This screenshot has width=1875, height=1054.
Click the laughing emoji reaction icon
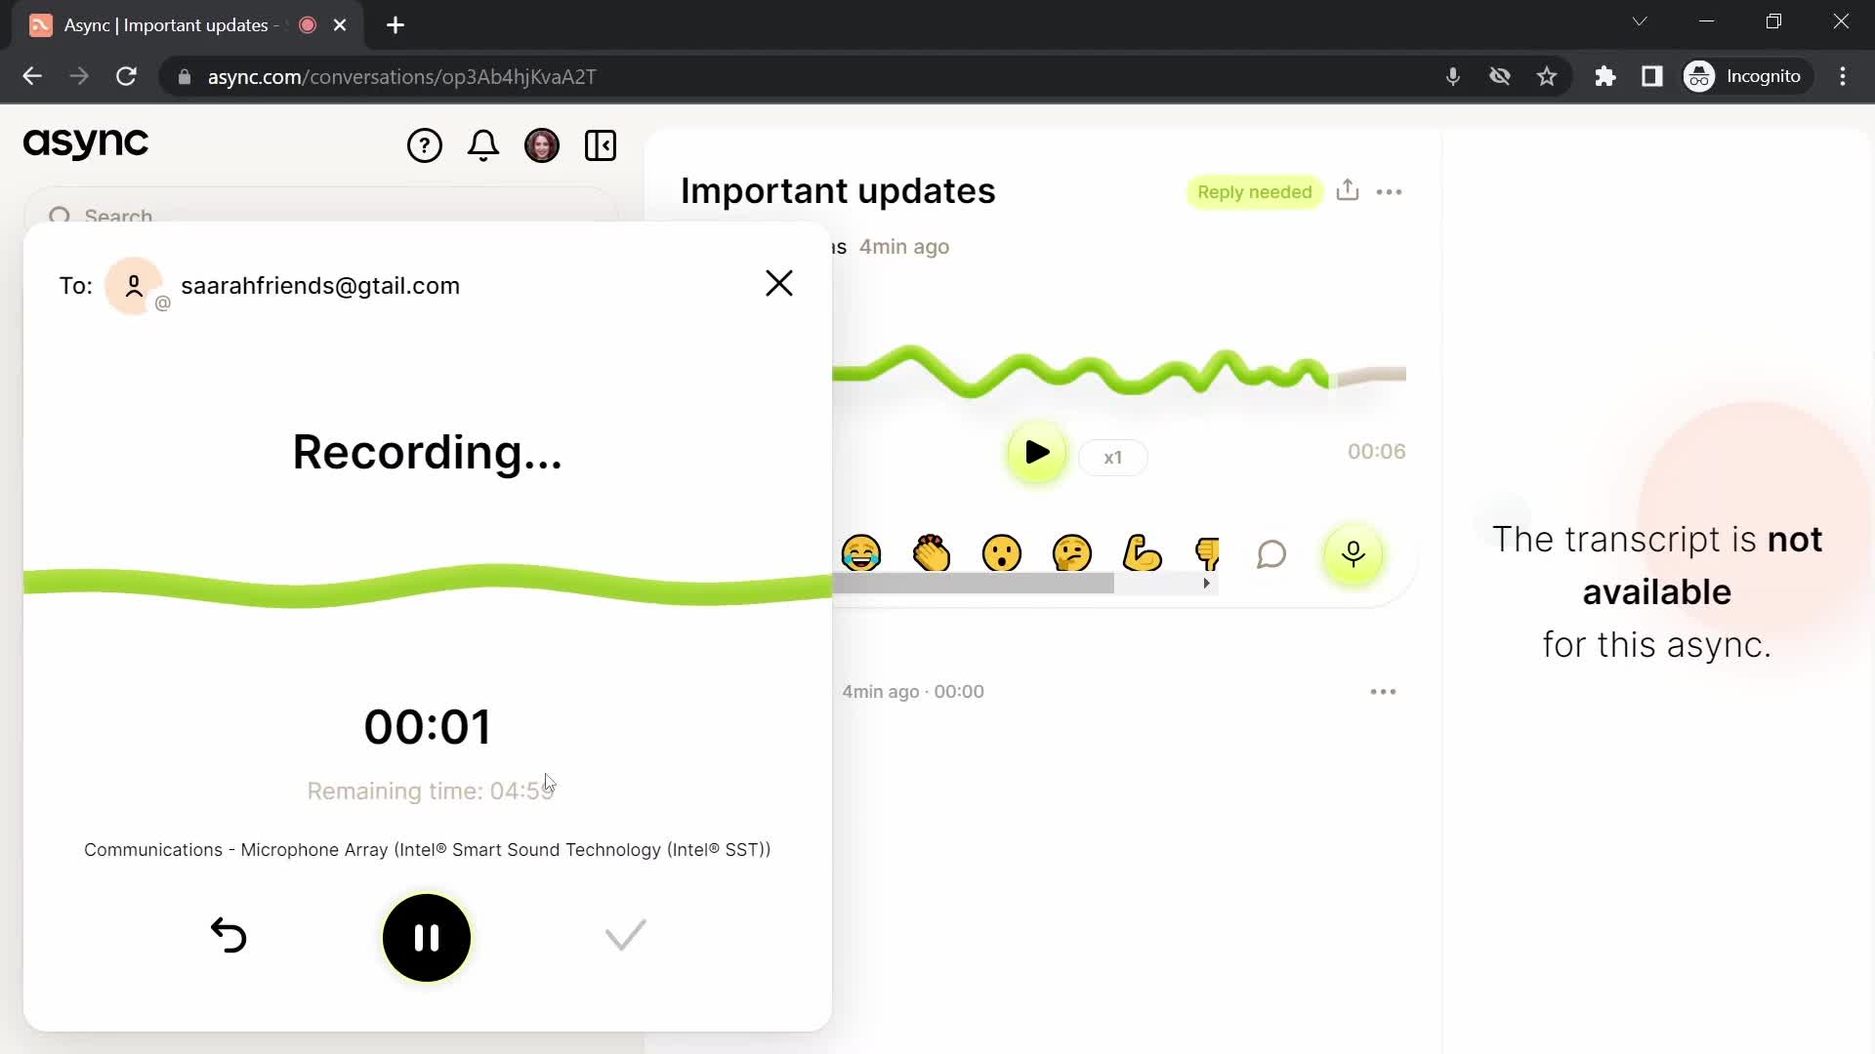click(863, 553)
